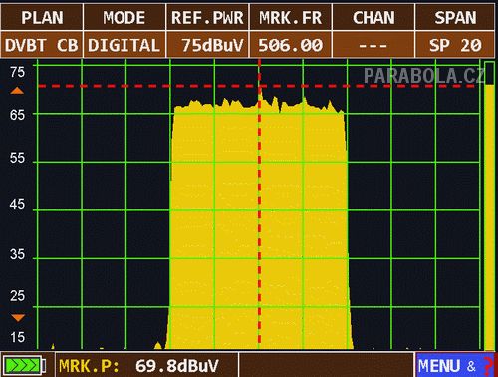Screen dimensions: 498x377
Task: Change the SP 20 span value
Action: [455, 45]
